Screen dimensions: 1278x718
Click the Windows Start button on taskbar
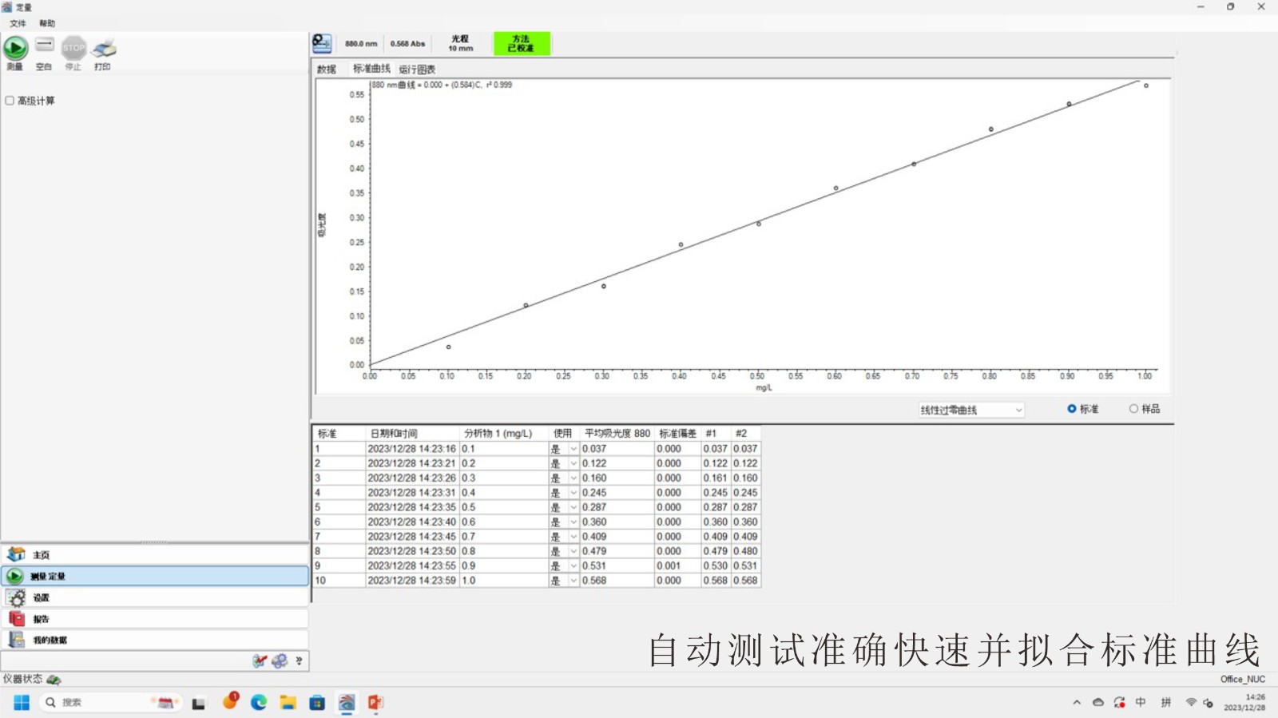click(x=22, y=702)
